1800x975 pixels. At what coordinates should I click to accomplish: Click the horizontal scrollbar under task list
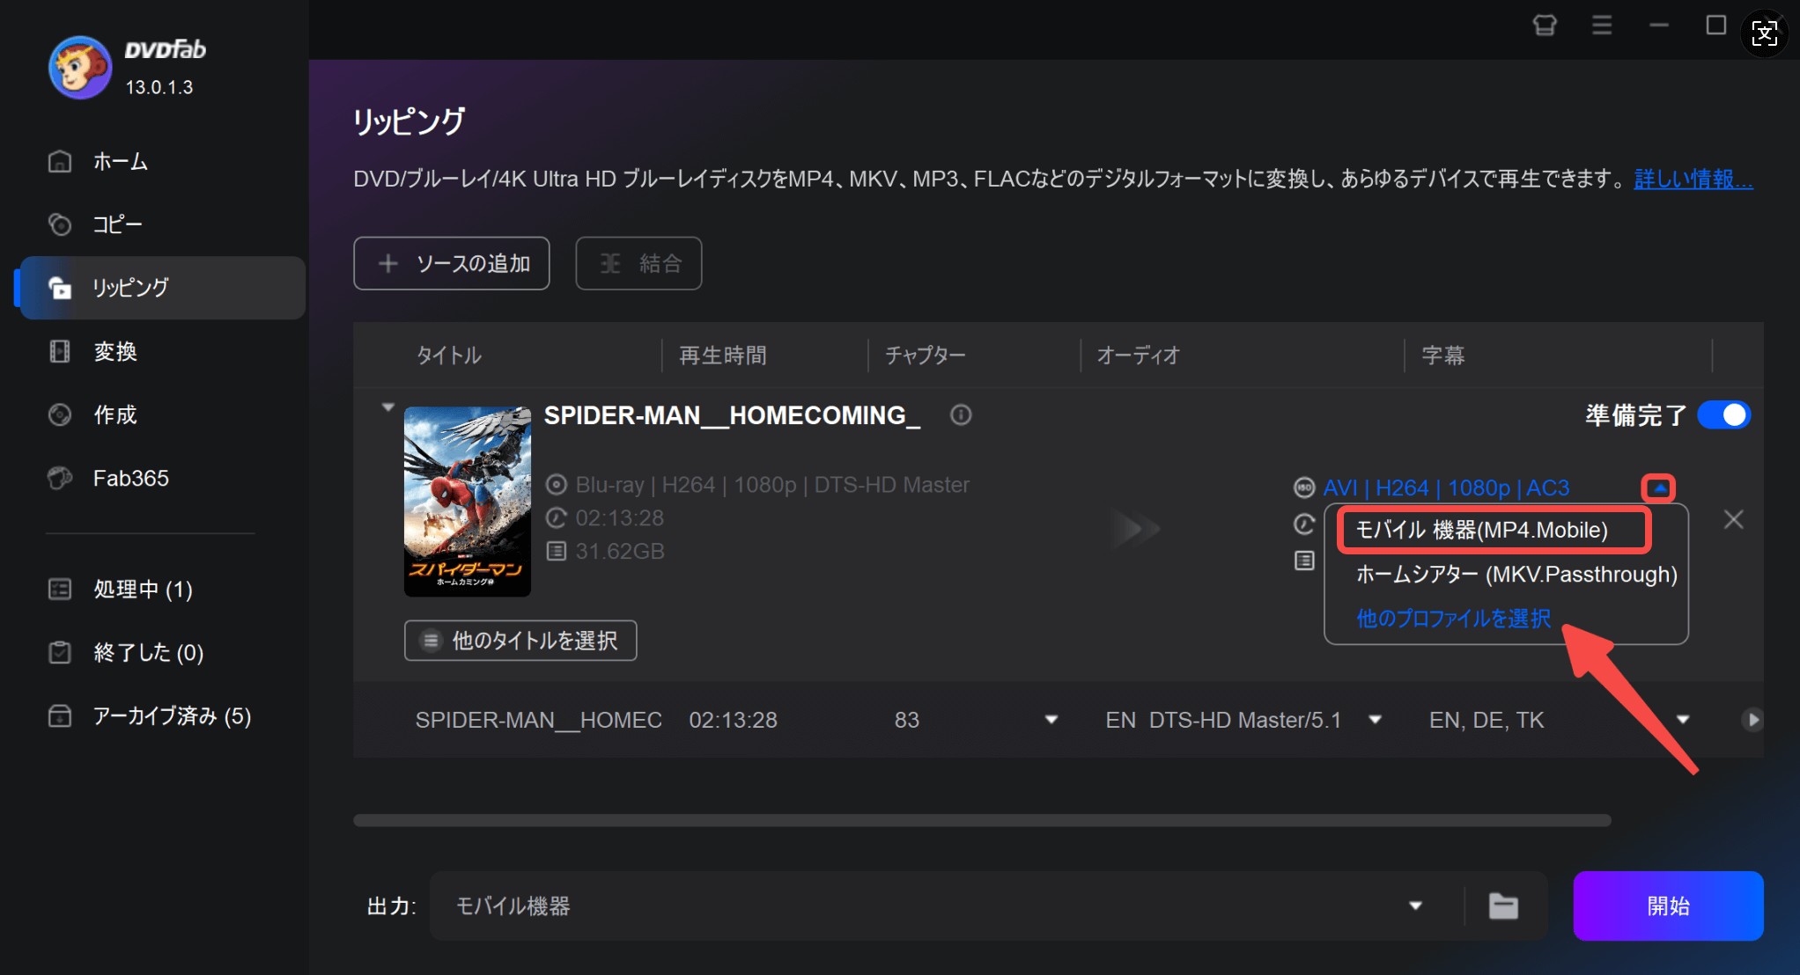[982, 820]
